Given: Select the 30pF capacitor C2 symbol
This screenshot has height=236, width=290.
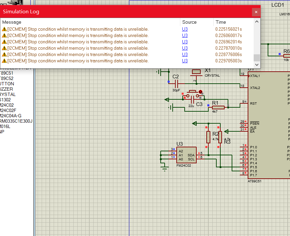Looking at the screenshot, I should click(x=176, y=84).
